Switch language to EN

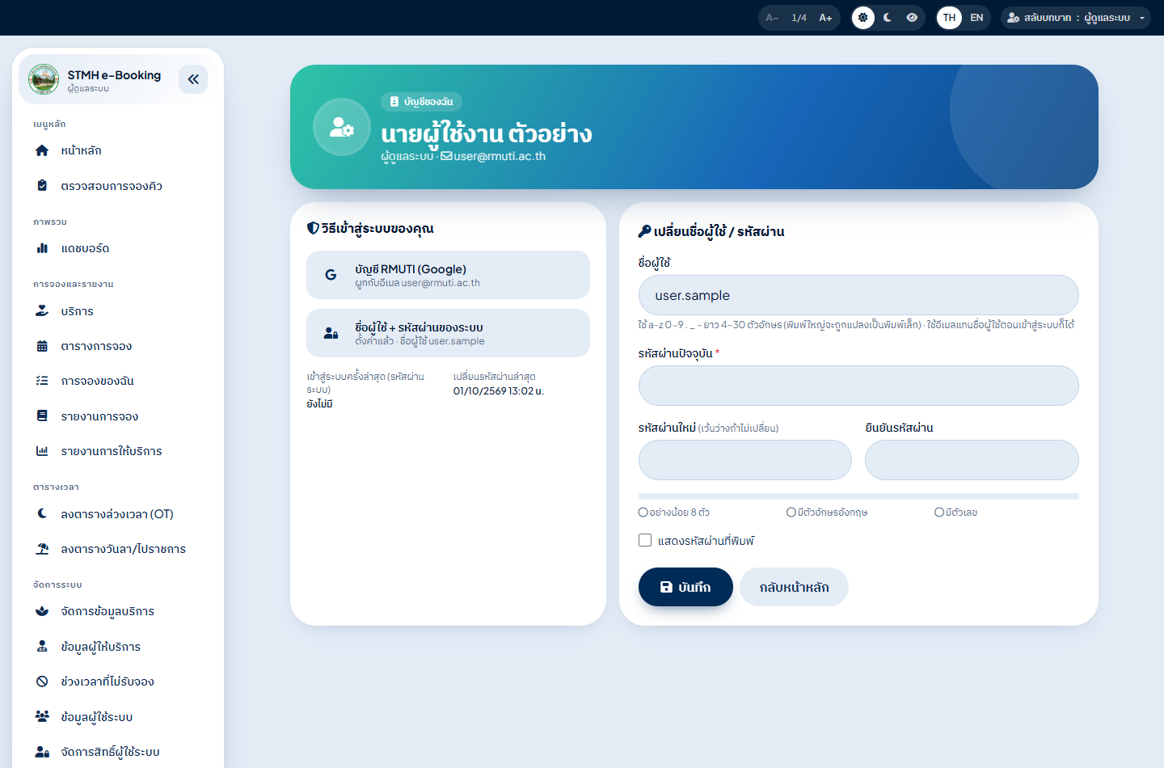[976, 18]
